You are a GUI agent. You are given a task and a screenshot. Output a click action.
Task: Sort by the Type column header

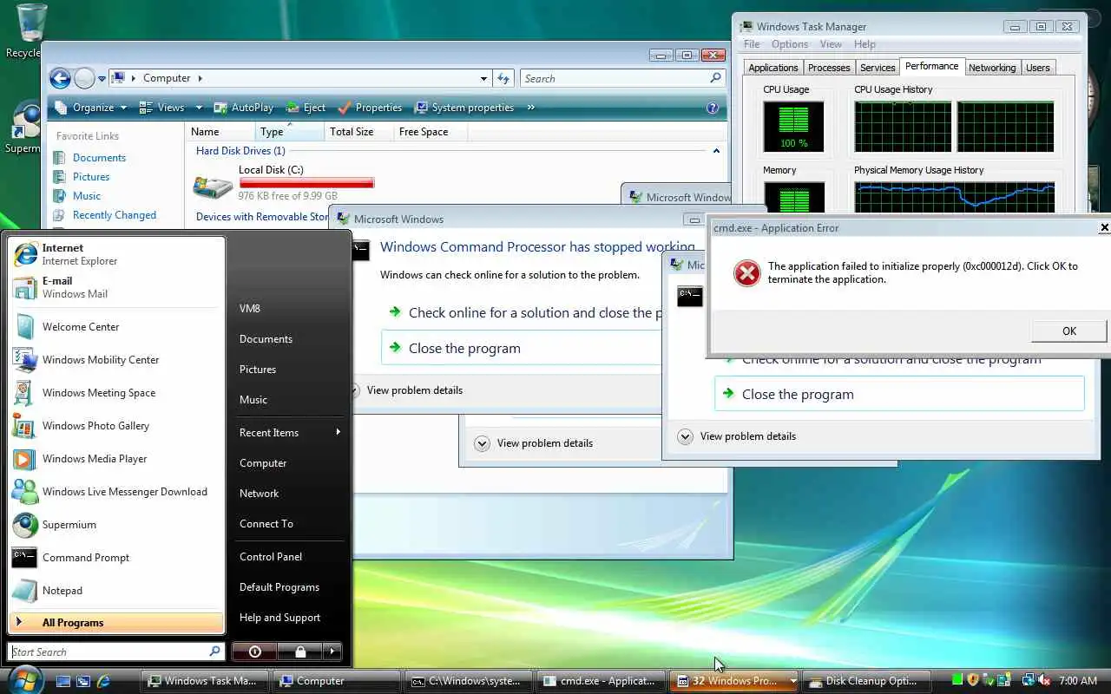(290, 132)
